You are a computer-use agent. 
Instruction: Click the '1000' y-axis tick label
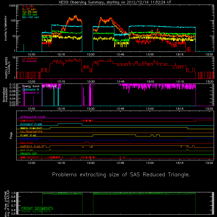(12, 6)
